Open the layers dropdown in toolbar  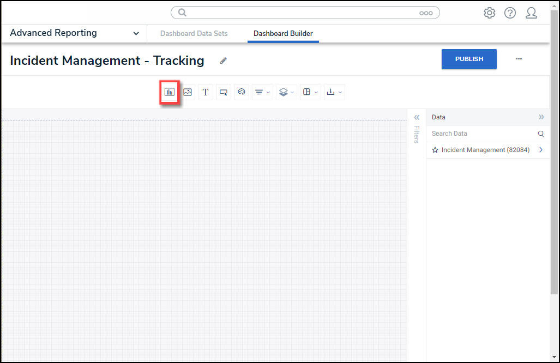286,92
